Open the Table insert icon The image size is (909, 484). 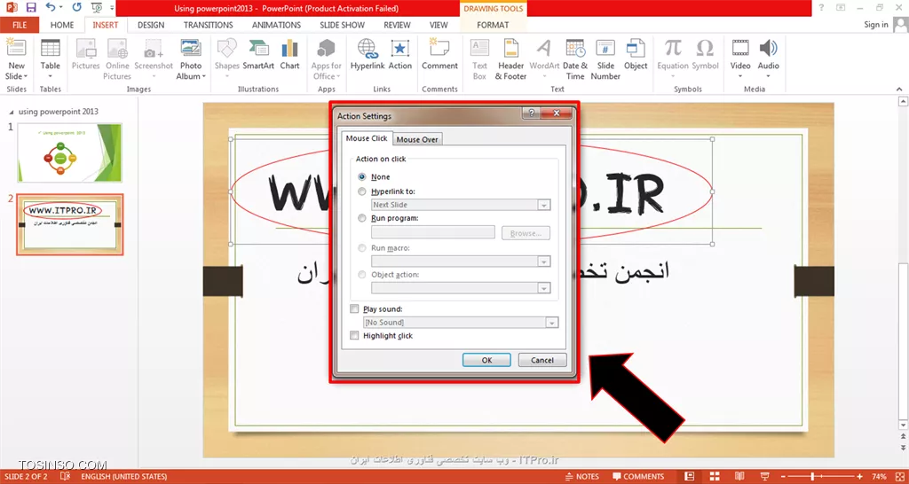[x=51, y=49]
